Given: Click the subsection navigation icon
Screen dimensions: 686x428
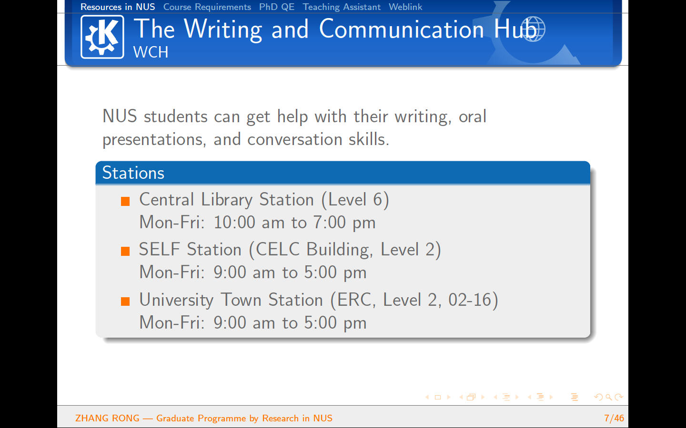Looking at the screenshot, I should click(x=506, y=397).
